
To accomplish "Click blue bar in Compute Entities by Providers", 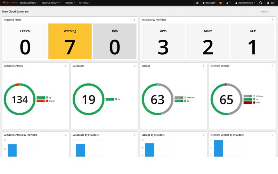I will click(12, 150).
